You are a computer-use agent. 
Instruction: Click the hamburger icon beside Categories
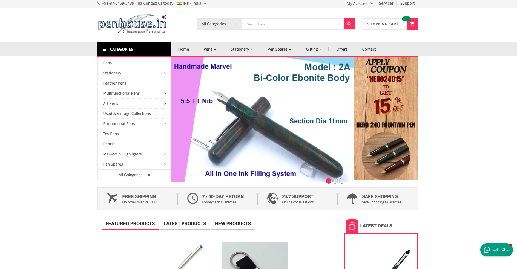104,49
